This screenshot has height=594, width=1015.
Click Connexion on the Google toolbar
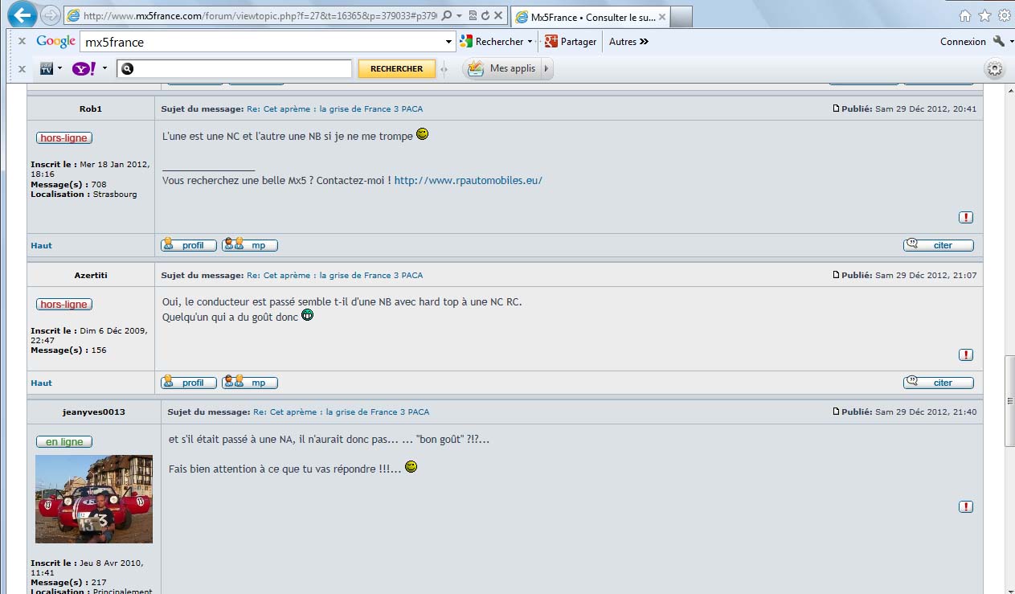(x=963, y=42)
